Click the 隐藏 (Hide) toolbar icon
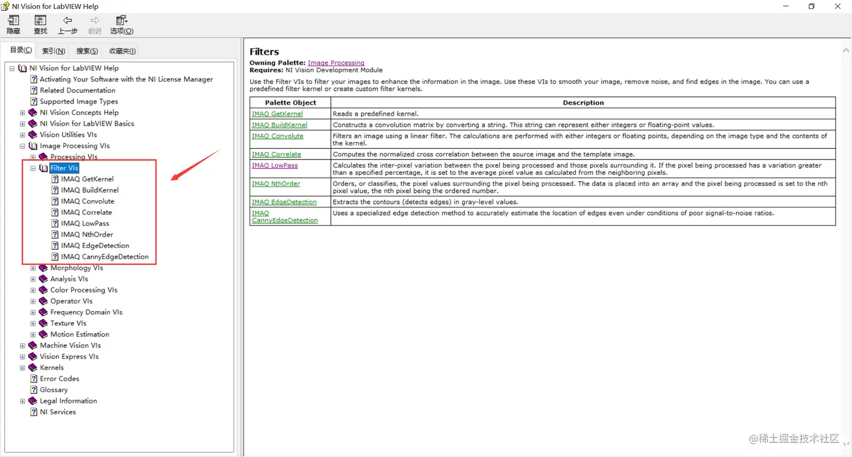This screenshot has width=852, height=457. pyautogui.click(x=14, y=20)
